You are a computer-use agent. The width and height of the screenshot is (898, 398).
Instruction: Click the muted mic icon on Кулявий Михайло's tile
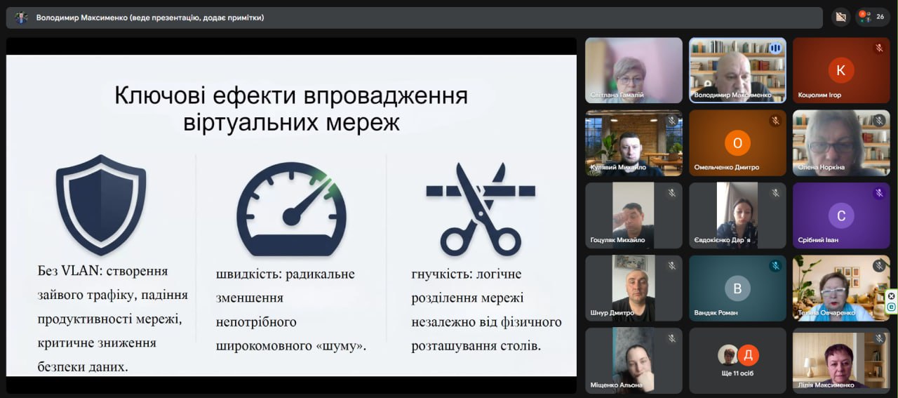click(x=671, y=121)
